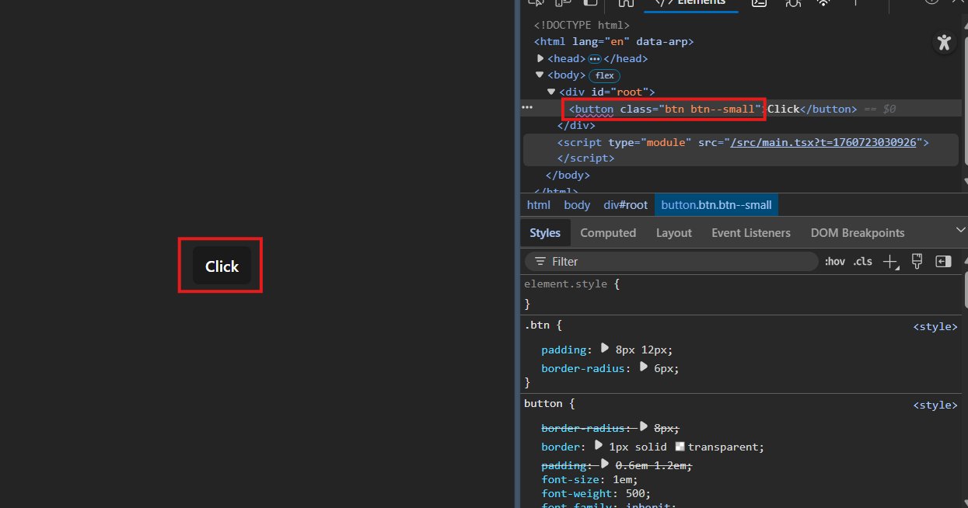This screenshot has width=968, height=508.
Task: Open the rendering emulation paintbrush icon
Action: pyautogui.click(x=917, y=262)
